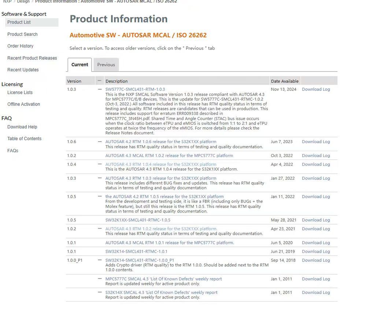Open S32K14X SMCAL 4.3 known defects report
Screen dimensions: 366x314
pos(161,292)
